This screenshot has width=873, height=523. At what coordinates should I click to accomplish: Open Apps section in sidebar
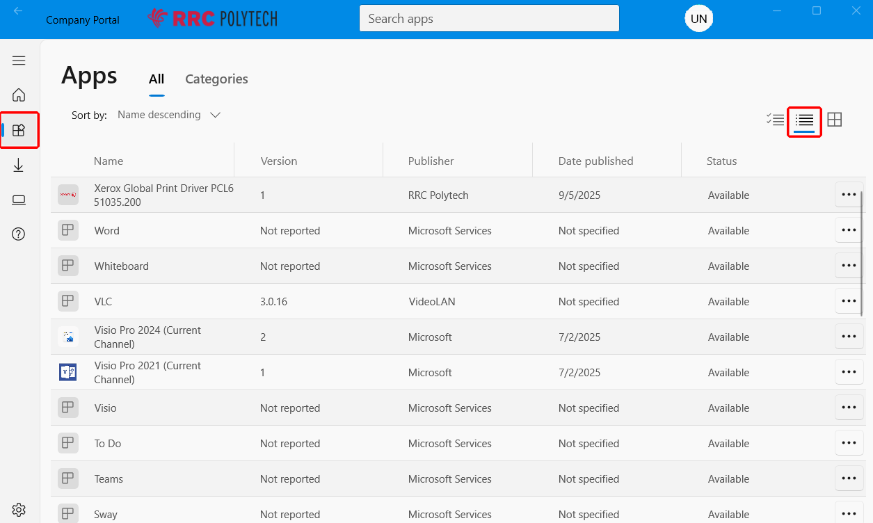tap(19, 130)
